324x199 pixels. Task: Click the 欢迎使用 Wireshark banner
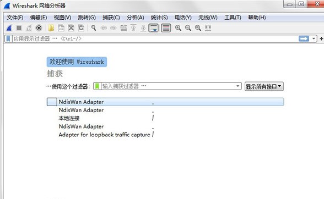point(77,62)
